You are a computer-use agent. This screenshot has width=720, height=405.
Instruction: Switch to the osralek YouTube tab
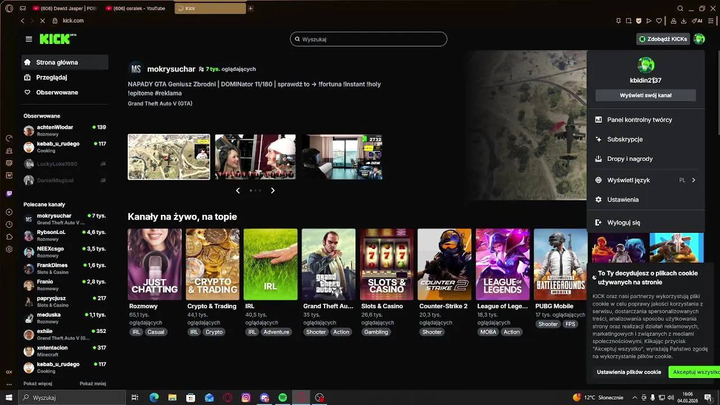click(138, 8)
